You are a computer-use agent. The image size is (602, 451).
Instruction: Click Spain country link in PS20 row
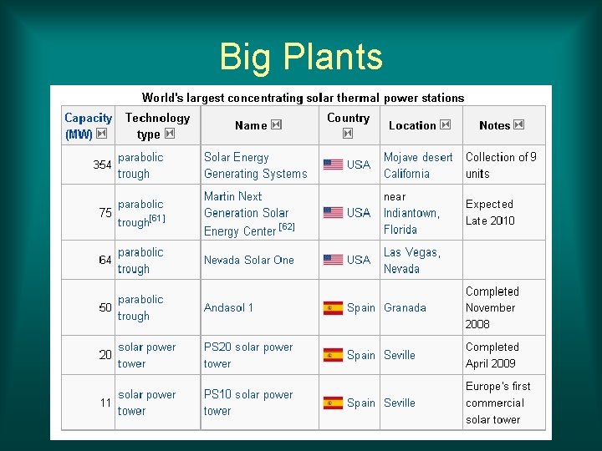click(x=361, y=355)
